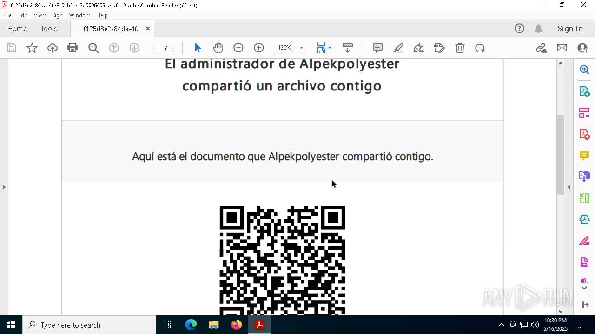
Task: Click scrollbar up arrow
Action: [561, 63]
